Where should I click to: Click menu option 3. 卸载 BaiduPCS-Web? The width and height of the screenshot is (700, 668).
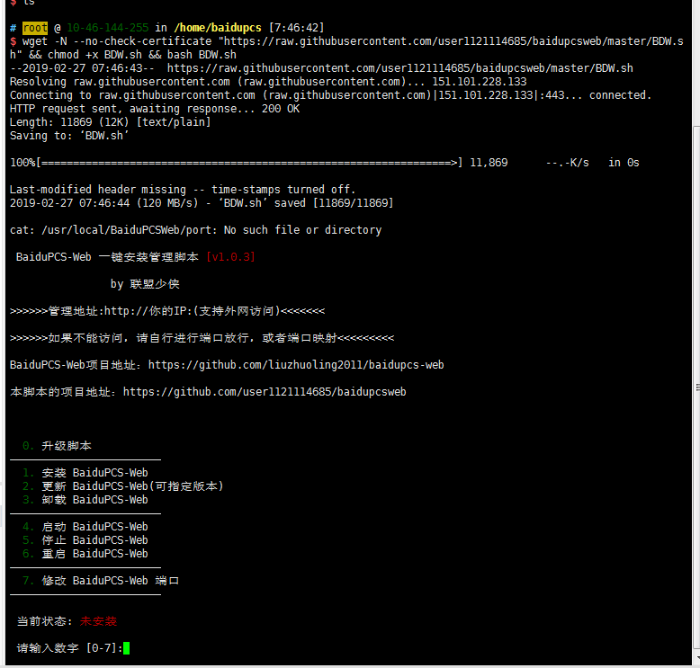(x=85, y=500)
